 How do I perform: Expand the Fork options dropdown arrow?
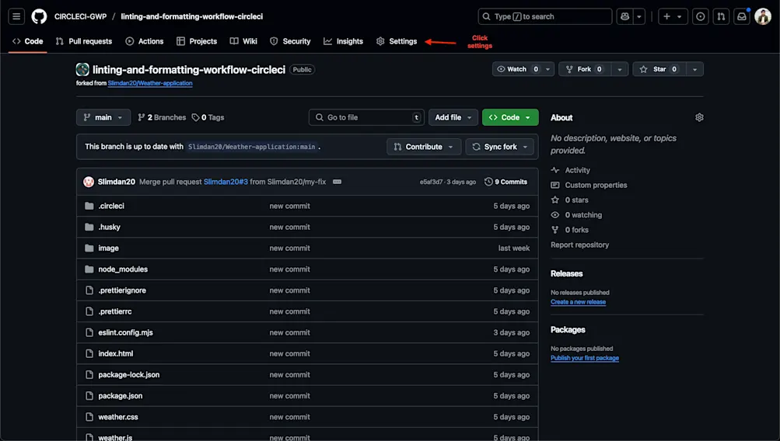coord(620,69)
